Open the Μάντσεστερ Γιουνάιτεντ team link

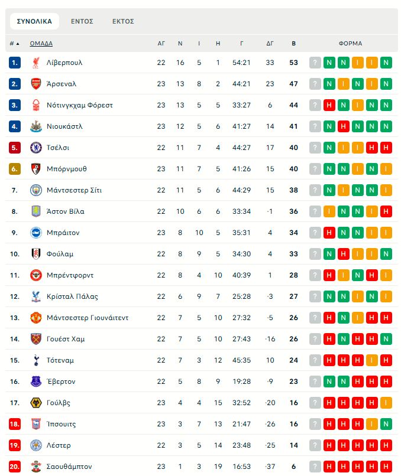88,318
